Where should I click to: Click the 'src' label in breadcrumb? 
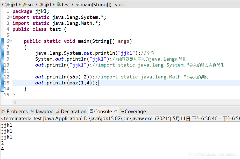pos(31,5)
